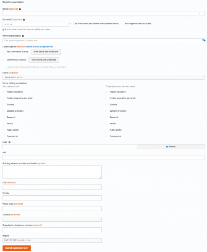Click the plus icon to add email domain

pyautogui.click(x=3, y=30)
